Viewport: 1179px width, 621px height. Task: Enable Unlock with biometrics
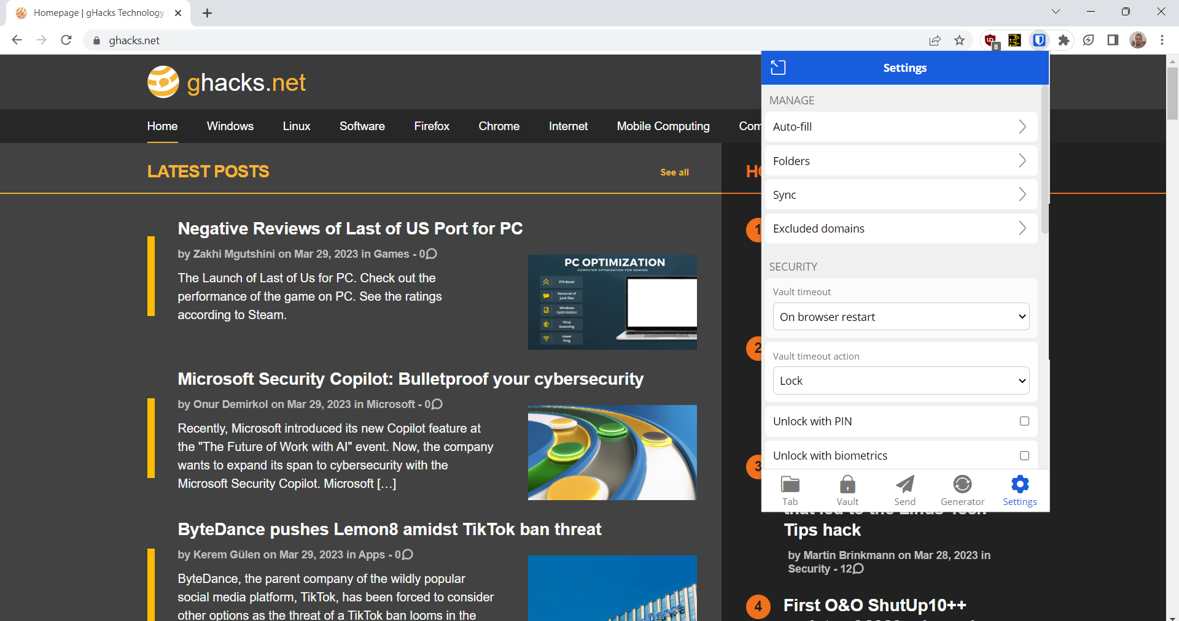(1023, 455)
